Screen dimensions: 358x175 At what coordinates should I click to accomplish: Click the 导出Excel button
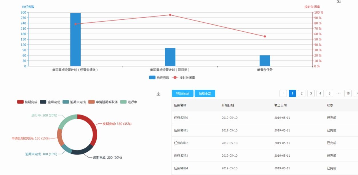[x=182, y=94]
